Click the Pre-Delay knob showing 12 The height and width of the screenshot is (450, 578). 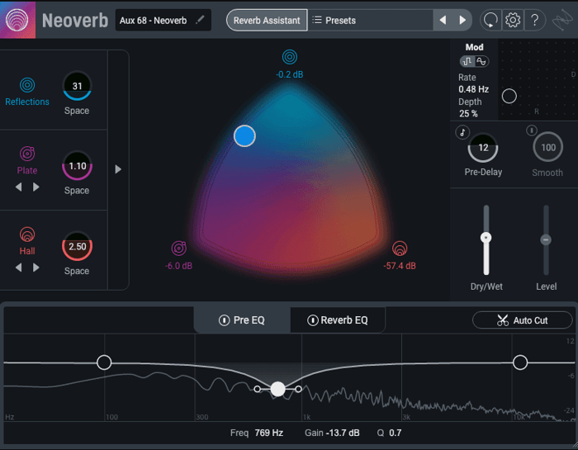tap(483, 148)
